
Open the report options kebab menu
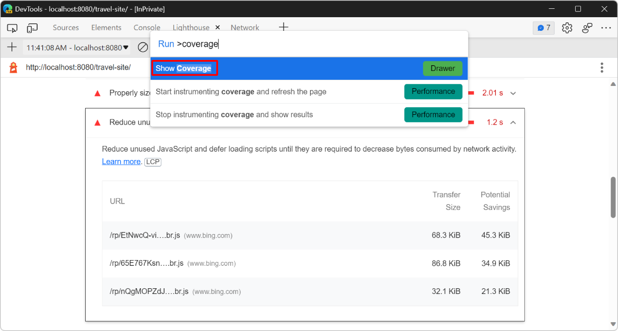point(602,67)
